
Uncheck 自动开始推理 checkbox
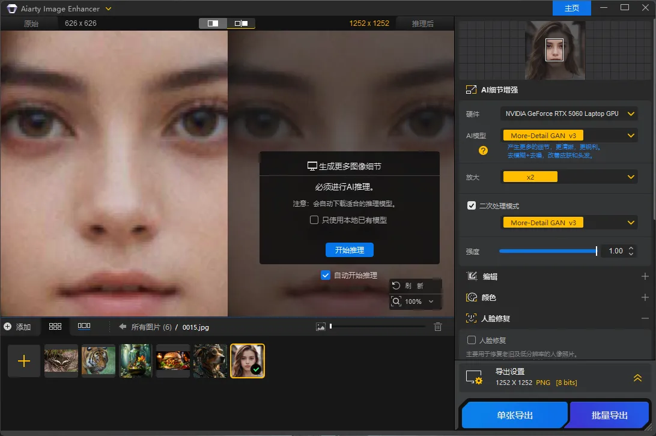326,275
